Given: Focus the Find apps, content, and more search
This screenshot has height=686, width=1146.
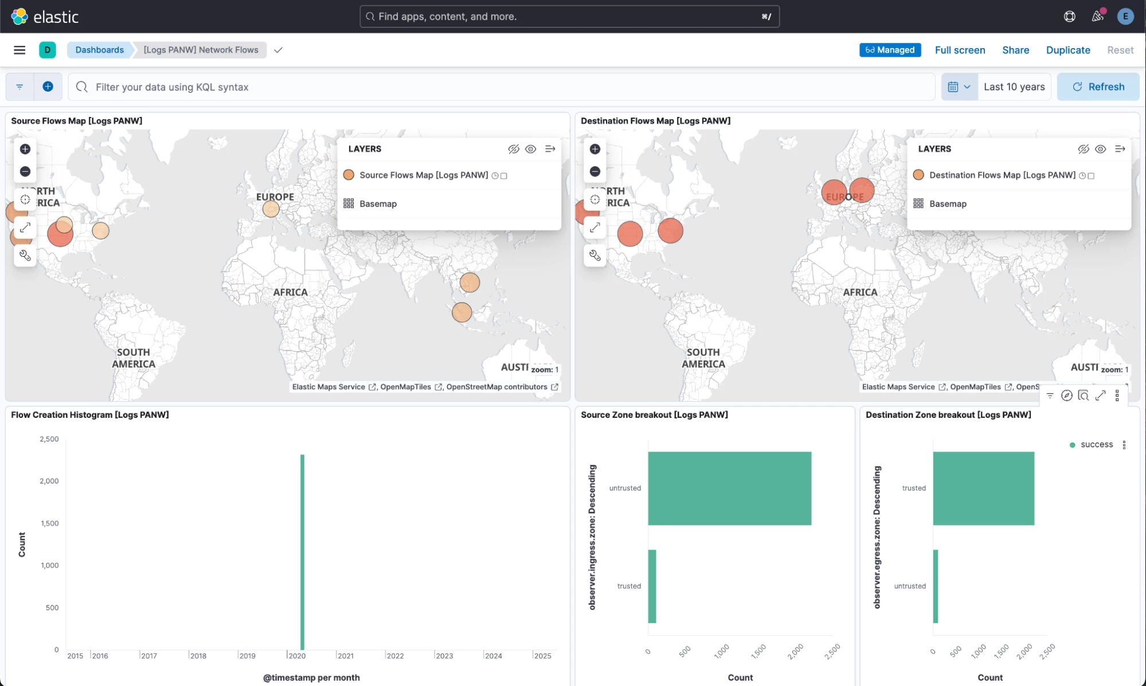Looking at the screenshot, I should 569,17.
